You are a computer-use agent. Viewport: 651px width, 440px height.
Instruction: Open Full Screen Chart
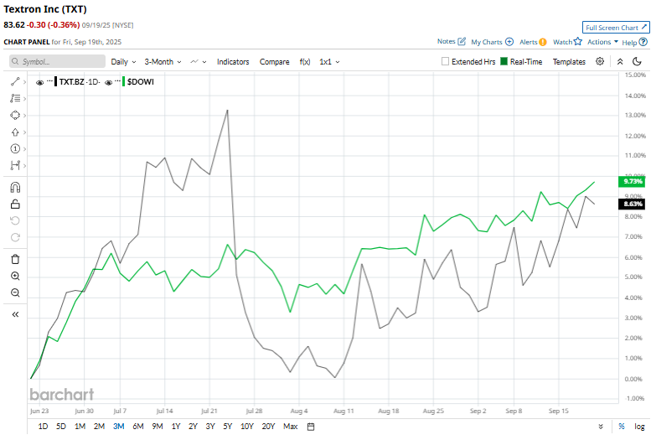point(616,28)
